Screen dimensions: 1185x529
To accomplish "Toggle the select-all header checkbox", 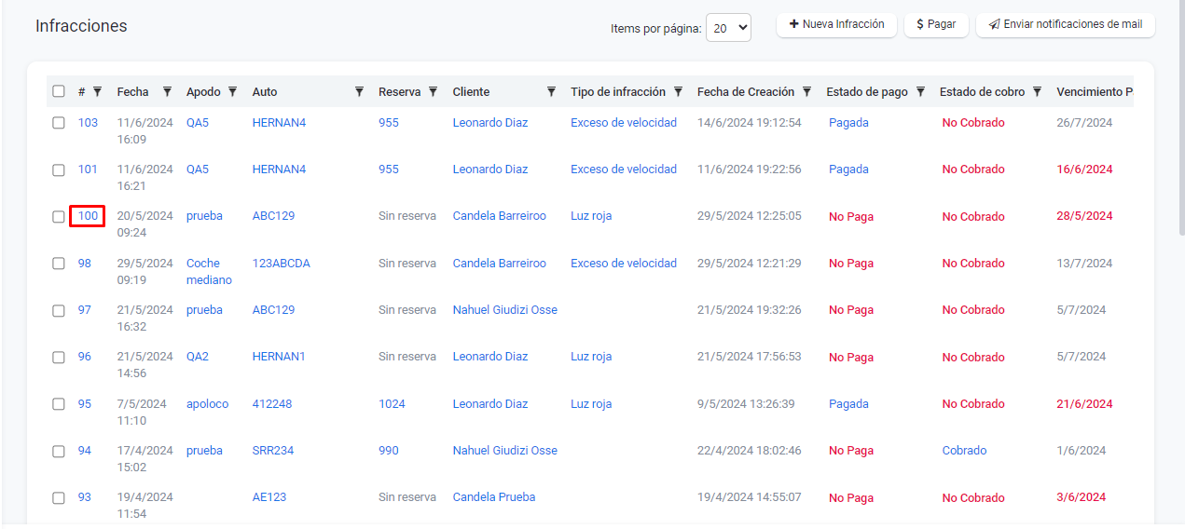I will pyautogui.click(x=59, y=91).
